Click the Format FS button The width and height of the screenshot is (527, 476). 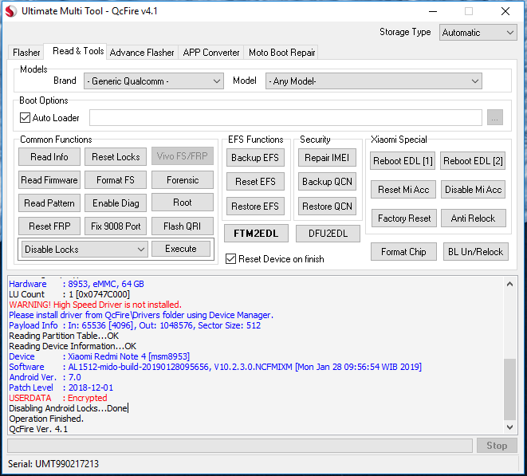[x=116, y=180]
